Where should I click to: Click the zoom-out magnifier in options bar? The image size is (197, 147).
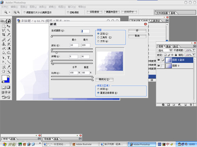(x=19, y=12)
